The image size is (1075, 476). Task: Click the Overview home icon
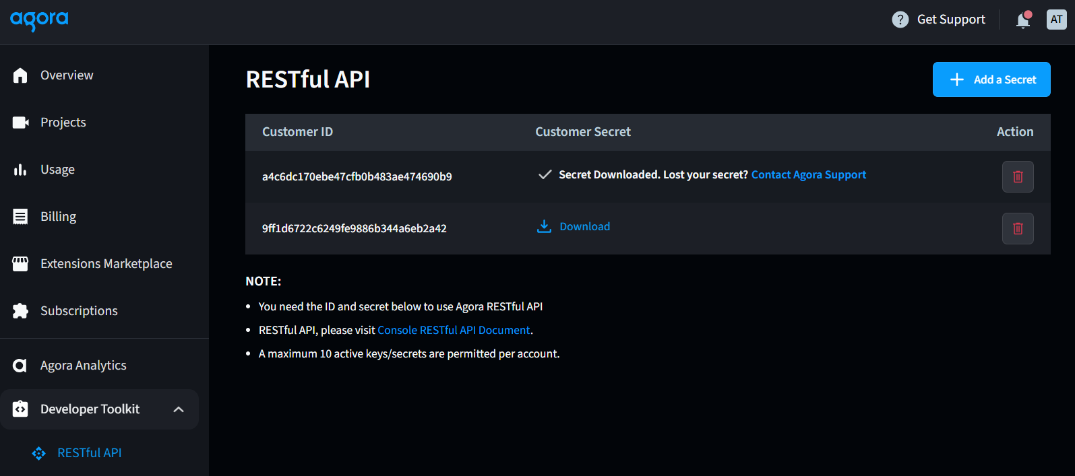(20, 75)
